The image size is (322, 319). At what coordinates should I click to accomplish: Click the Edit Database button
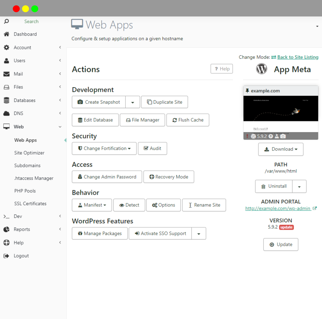tap(95, 120)
